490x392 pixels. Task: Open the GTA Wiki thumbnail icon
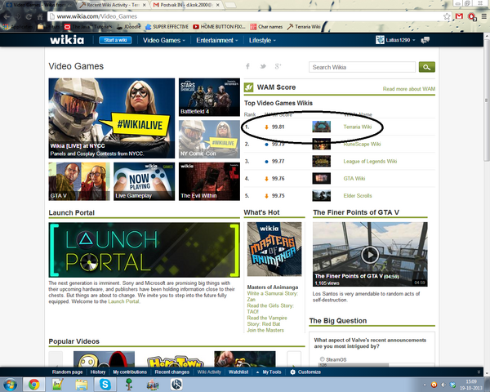coord(321,179)
